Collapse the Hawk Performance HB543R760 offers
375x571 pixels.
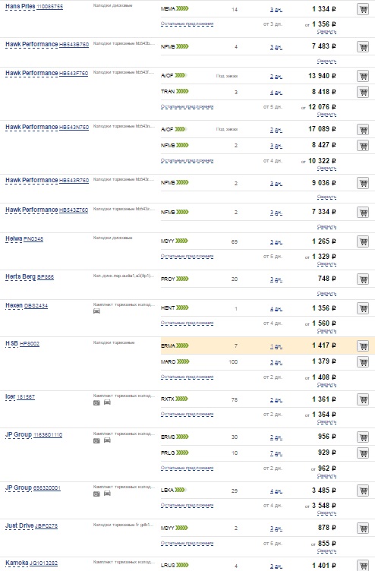click(x=326, y=197)
